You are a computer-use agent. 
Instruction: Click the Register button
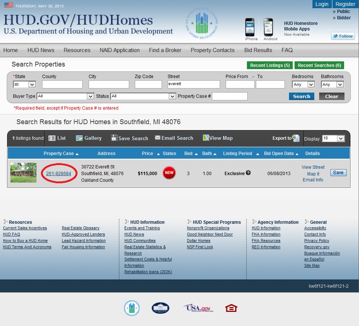(345, 4)
